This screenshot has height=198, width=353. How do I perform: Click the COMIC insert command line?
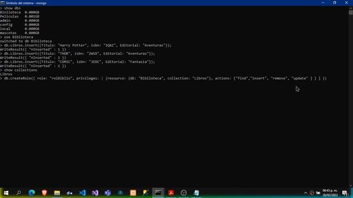77,62
